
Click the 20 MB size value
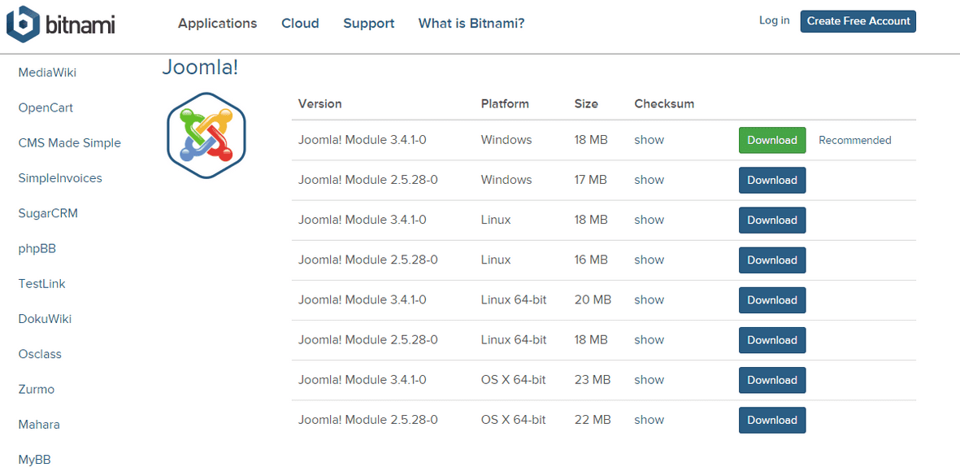[x=593, y=299]
